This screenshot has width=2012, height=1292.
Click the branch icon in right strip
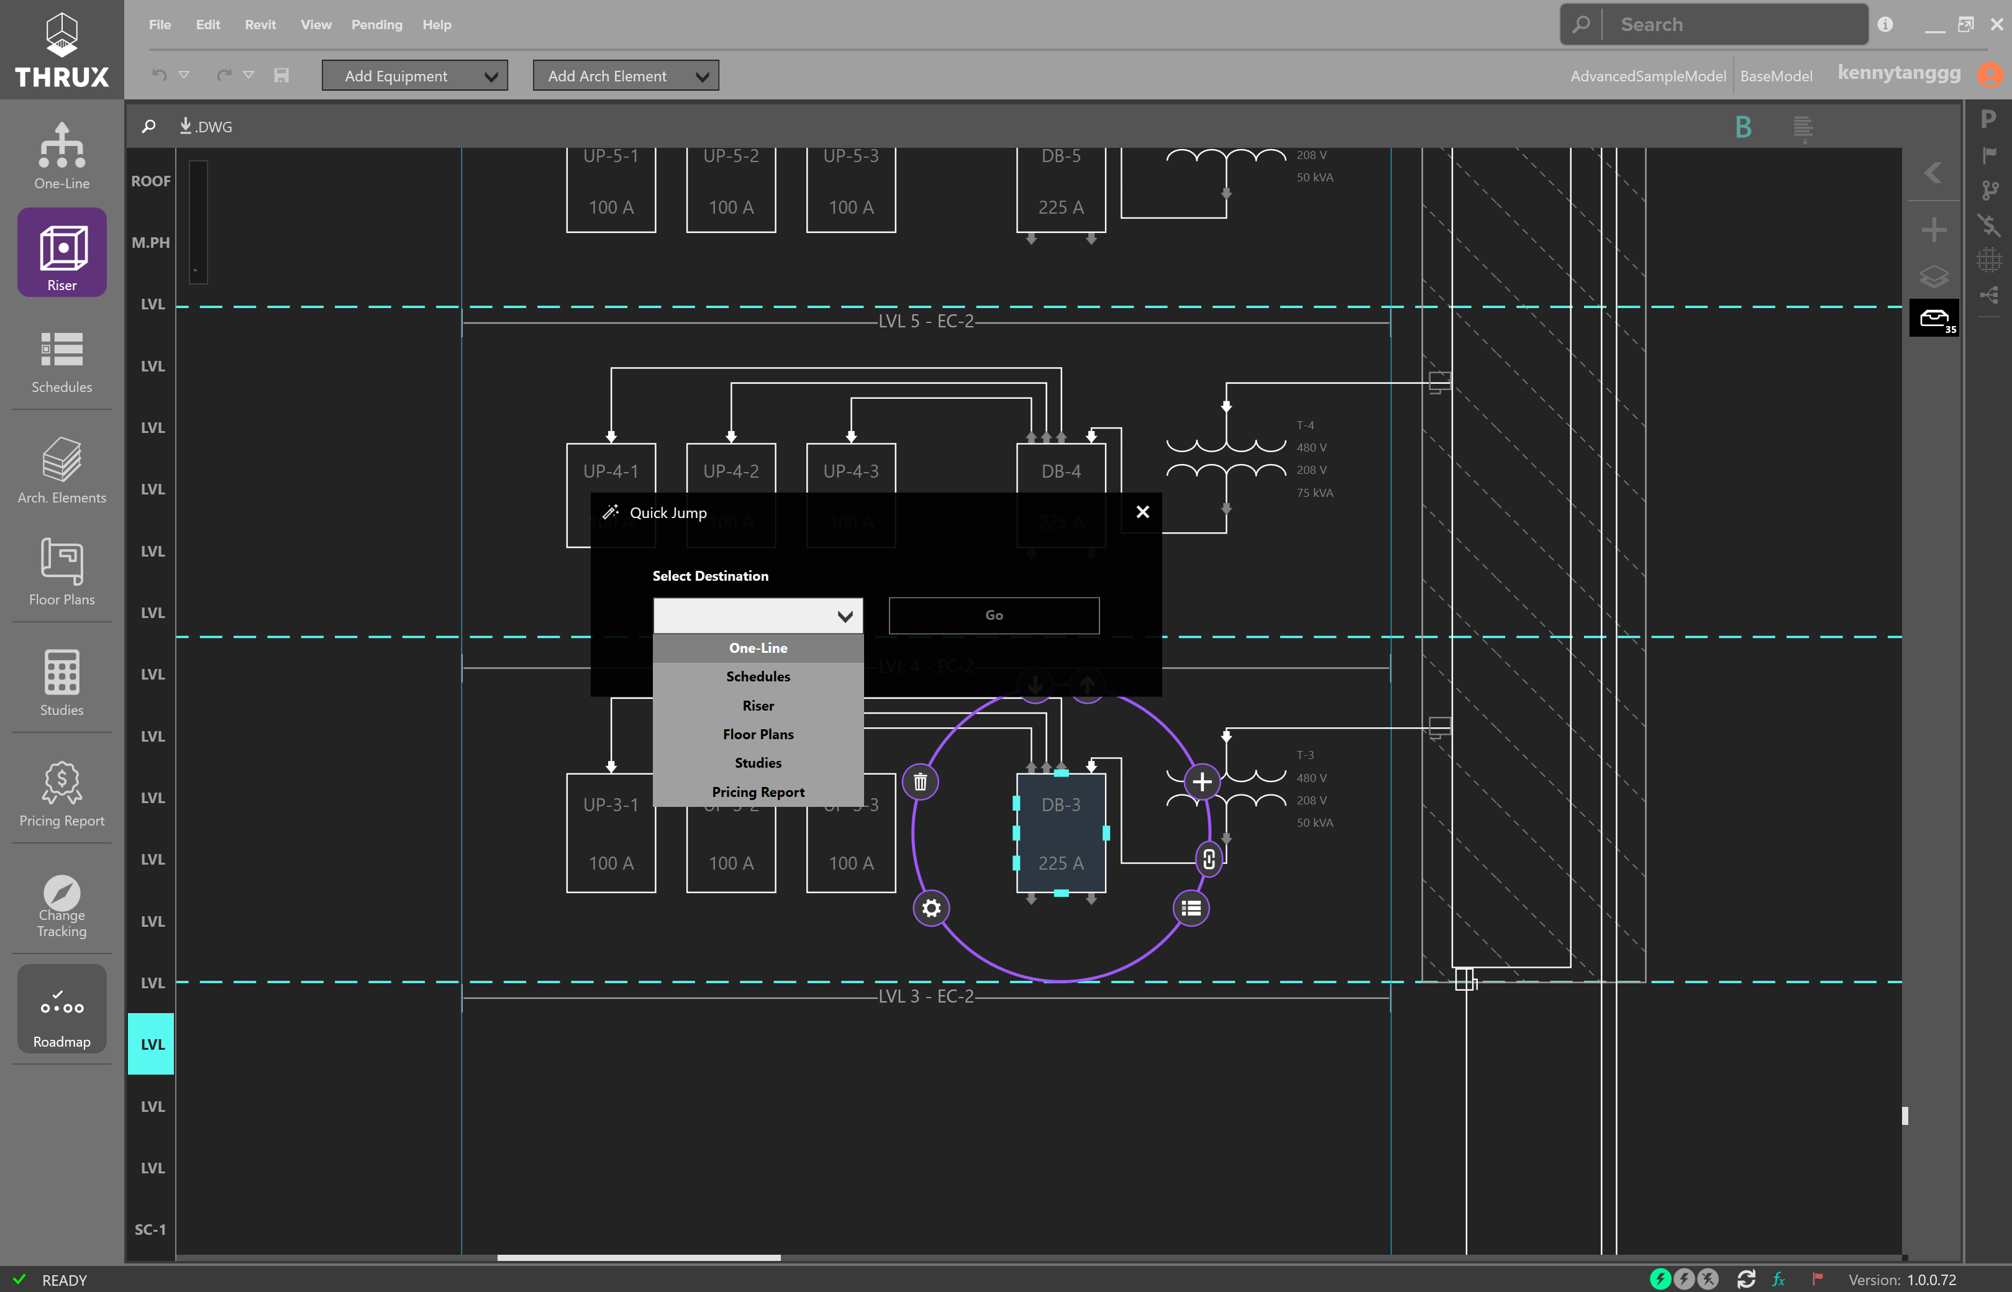click(1990, 191)
